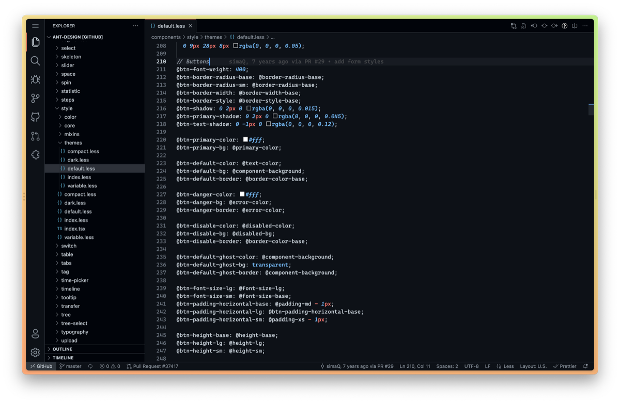The height and width of the screenshot is (404, 620).
Task: Open Run and Debug view
Action: click(35, 79)
